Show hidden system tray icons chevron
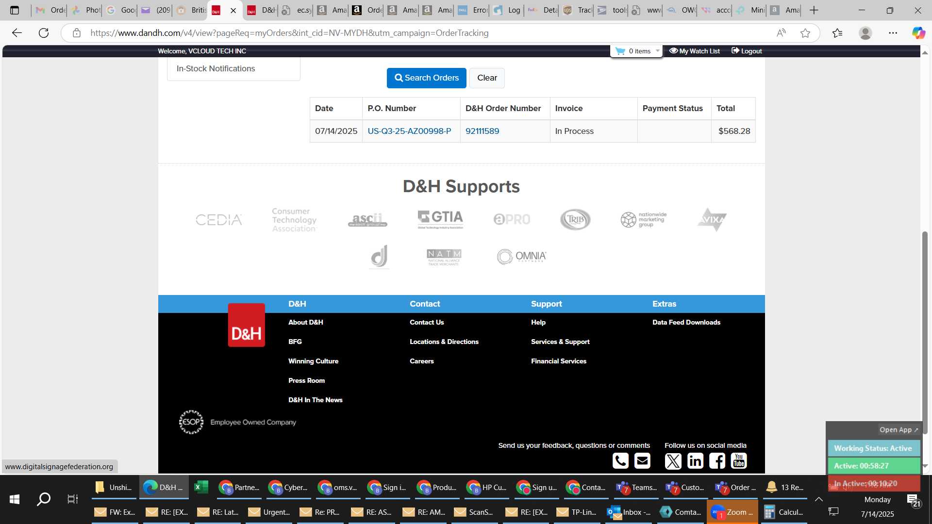932x524 pixels. 819,499
